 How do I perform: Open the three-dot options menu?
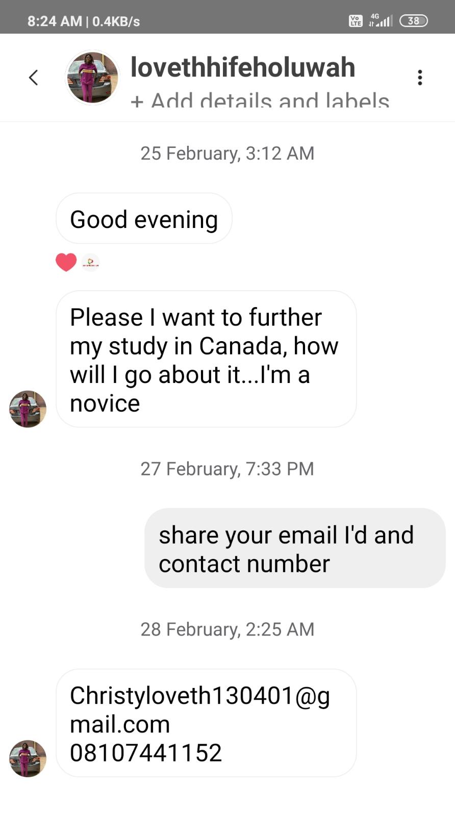pos(419,78)
